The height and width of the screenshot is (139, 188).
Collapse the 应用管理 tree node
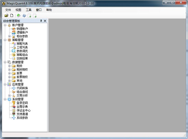point(5,84)
